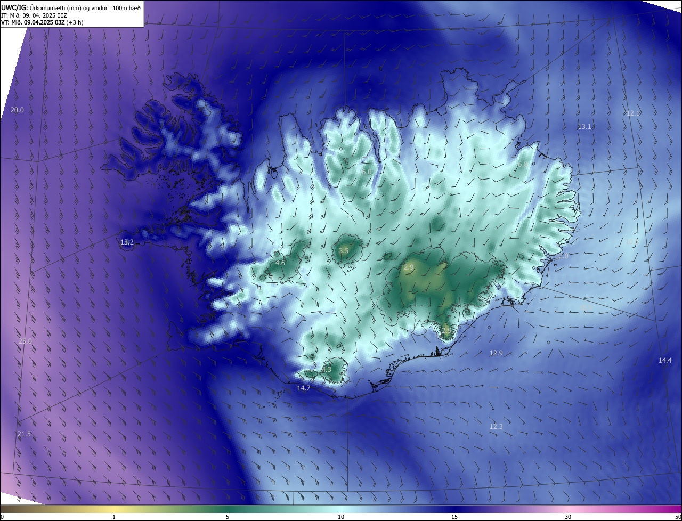The height and width of the screenshot is (521, 682).
Task: Click the color scale tick labeled 10
Action: click(x=341, y=517)
